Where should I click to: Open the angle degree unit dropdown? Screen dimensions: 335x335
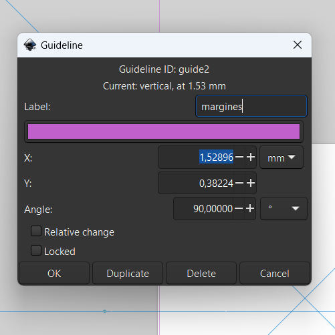[x=284, y=208]
